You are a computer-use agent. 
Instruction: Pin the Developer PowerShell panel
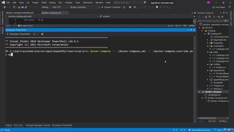point(191,30)
